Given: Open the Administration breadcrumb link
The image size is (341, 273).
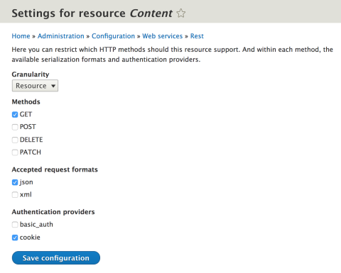Looking at the screenshot, I should [x=61, y=36].
